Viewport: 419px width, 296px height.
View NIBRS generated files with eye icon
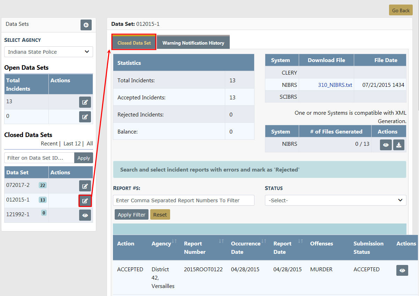[386, 145]
